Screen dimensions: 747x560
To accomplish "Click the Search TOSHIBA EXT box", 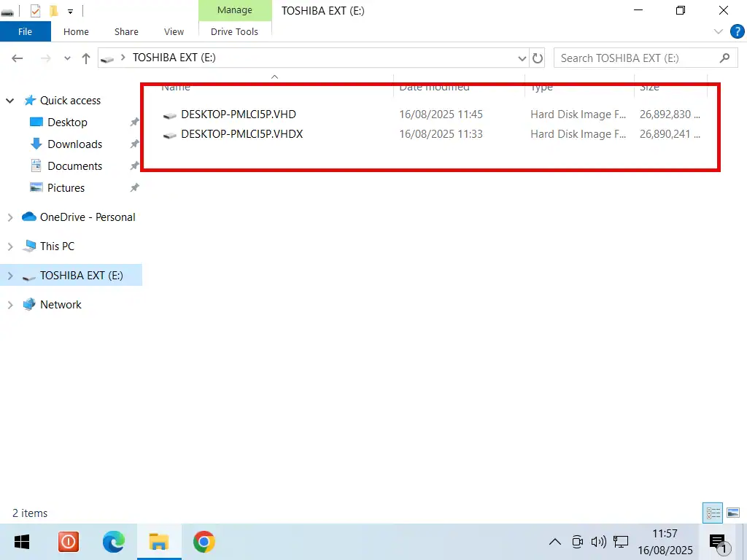I will click(x=635, y=58).
